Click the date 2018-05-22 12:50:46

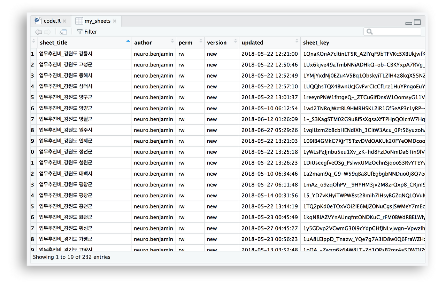point(270,65)
